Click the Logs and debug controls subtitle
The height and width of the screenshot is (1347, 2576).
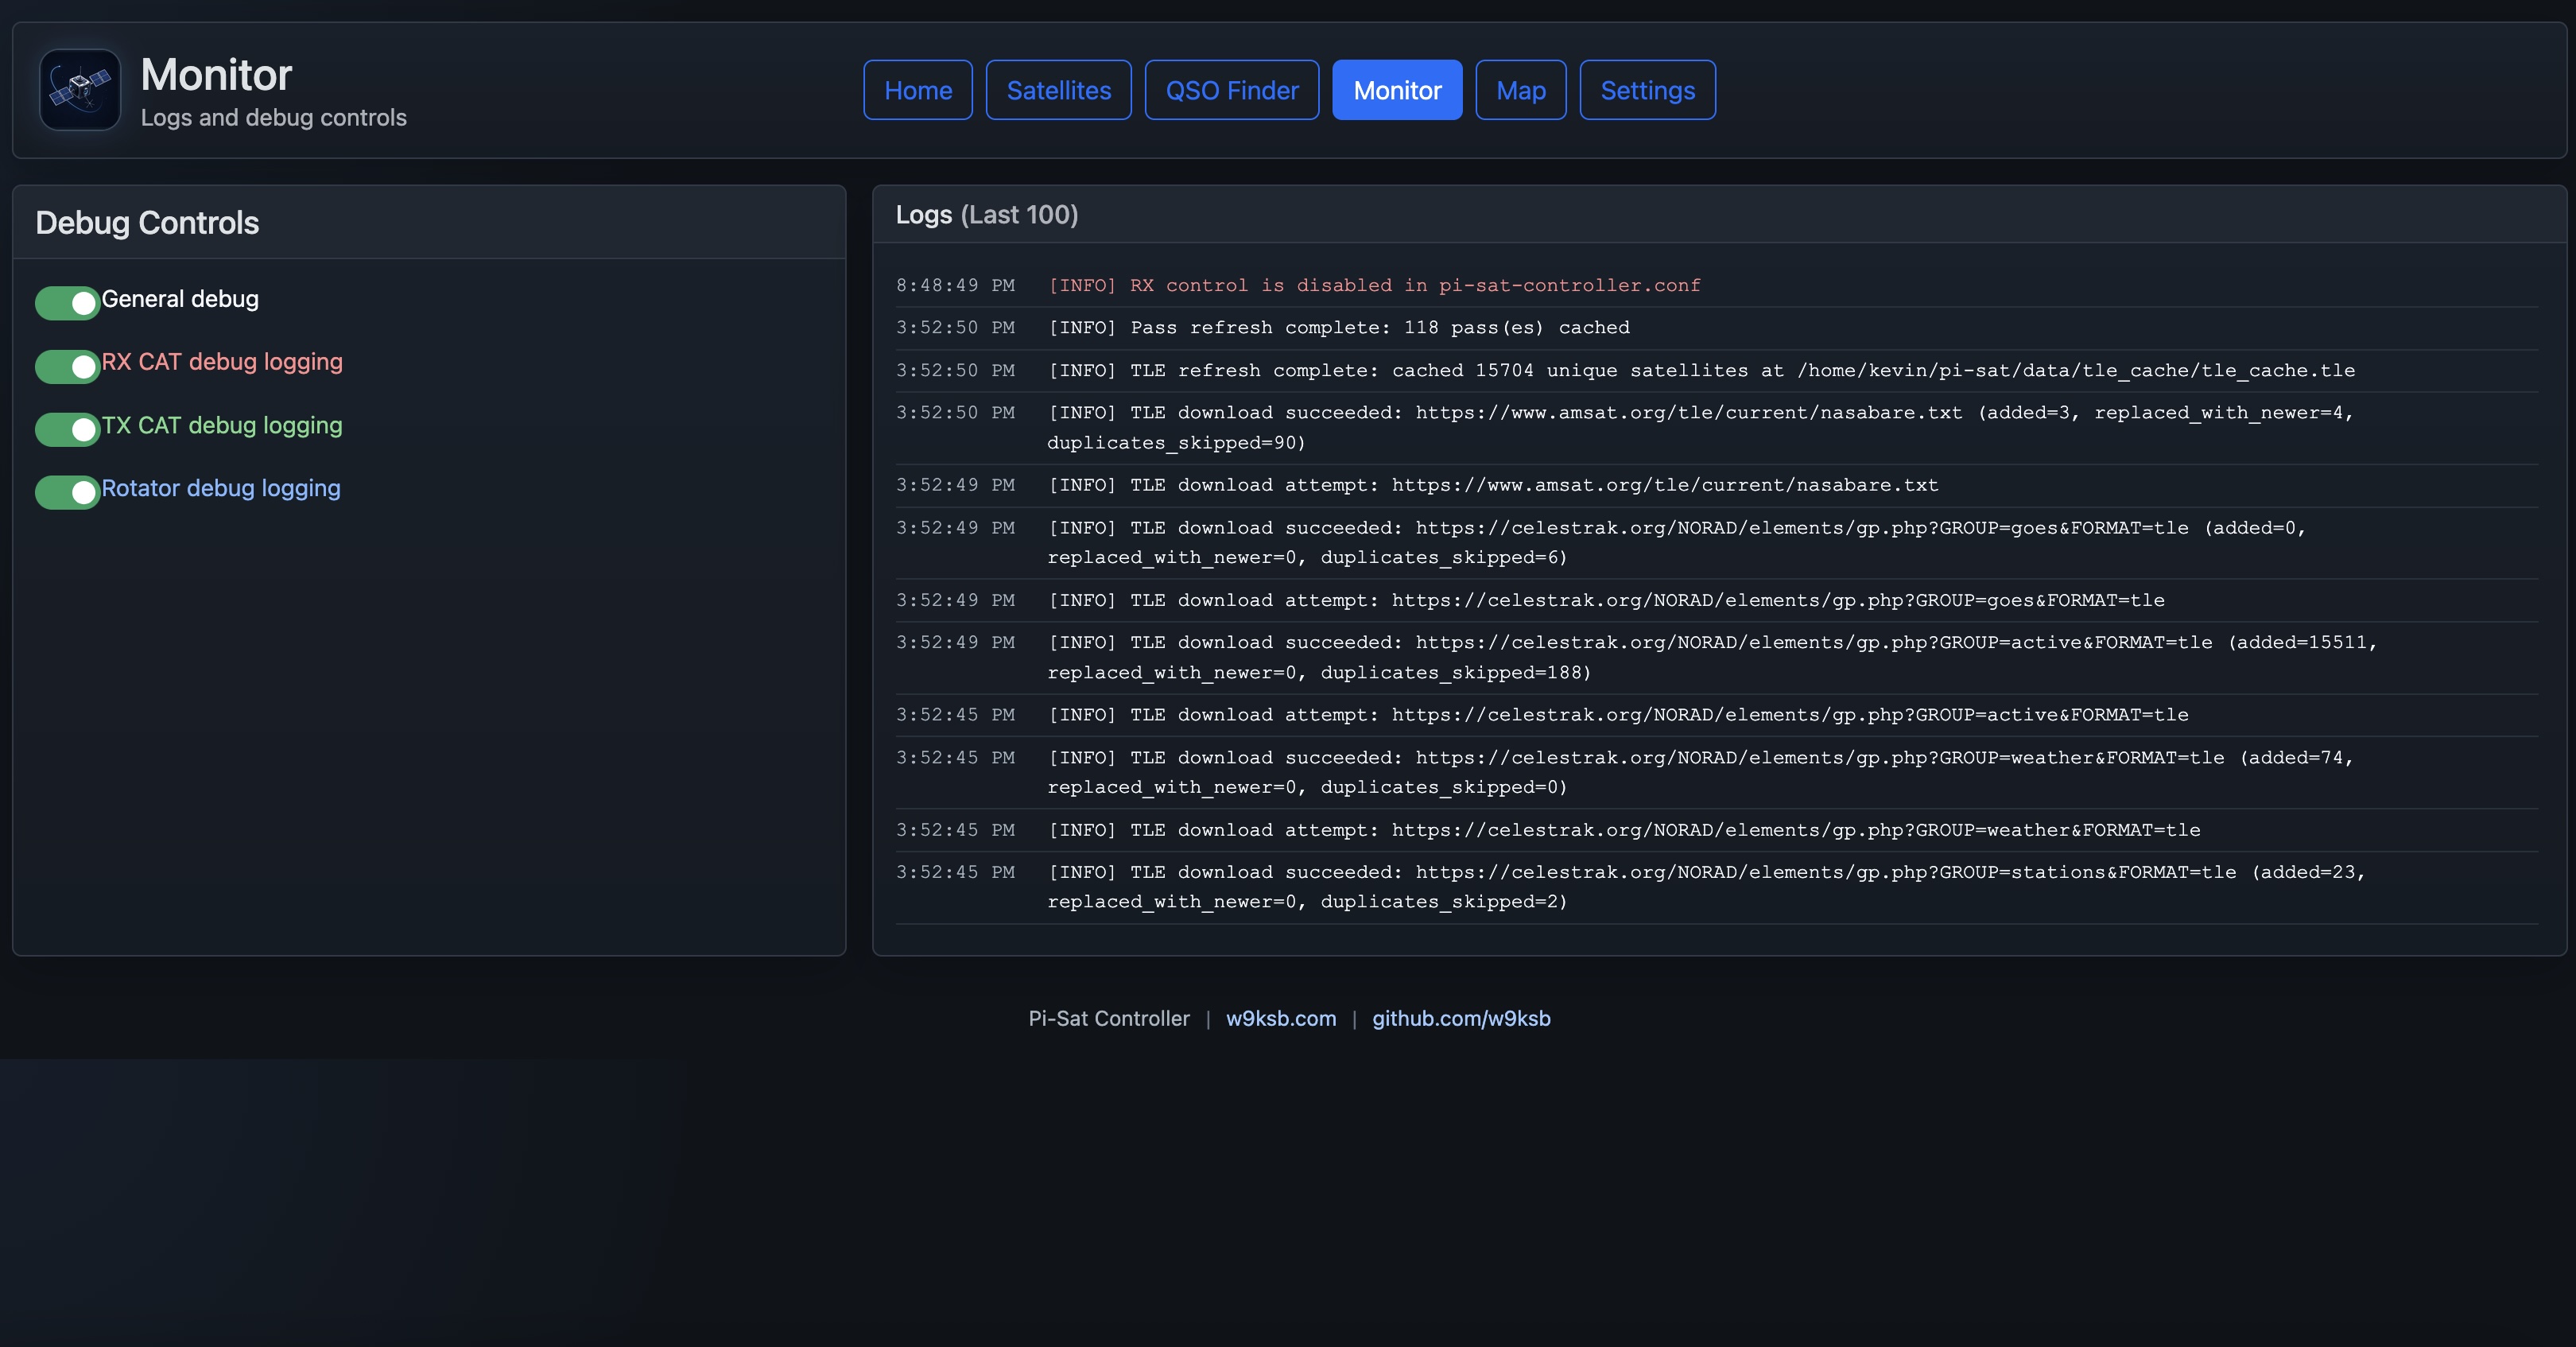[x=274, y=118]
